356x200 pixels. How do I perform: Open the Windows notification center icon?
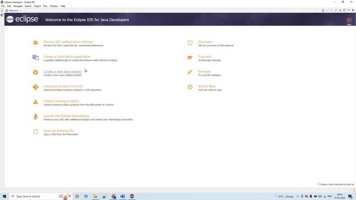[x=350, y=196]
